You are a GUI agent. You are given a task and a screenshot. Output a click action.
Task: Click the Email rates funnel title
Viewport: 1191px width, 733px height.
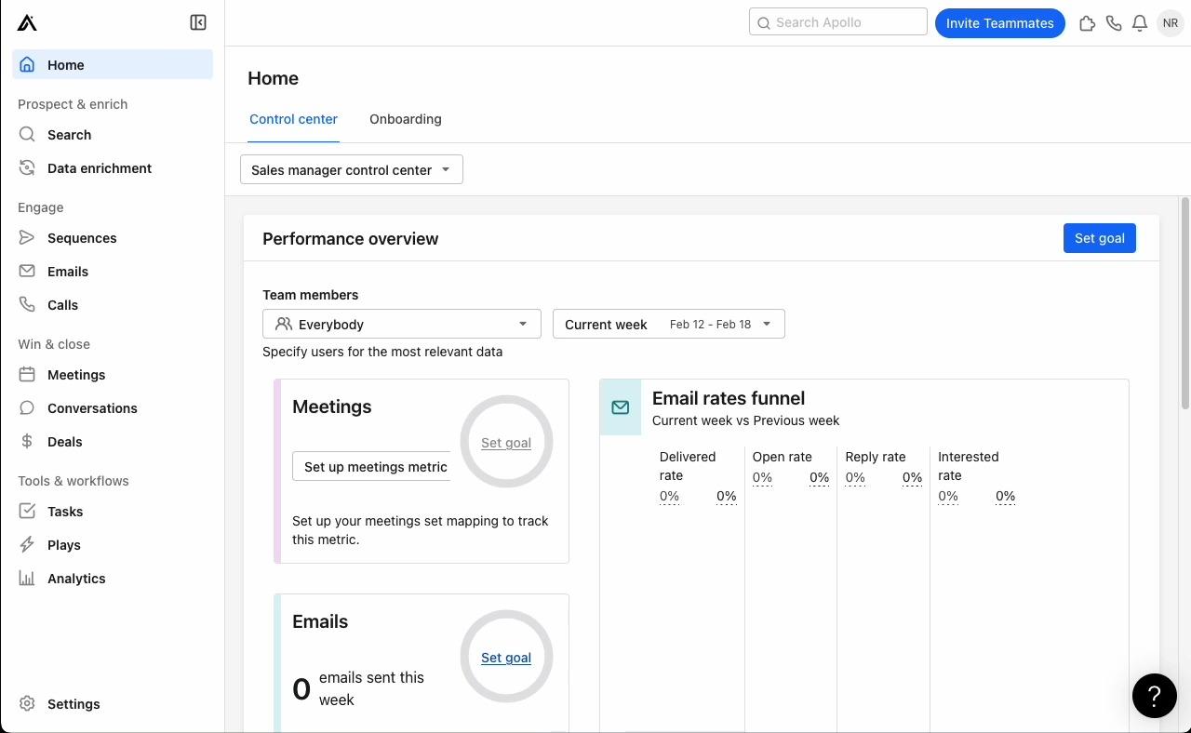[x=729, y=398]
